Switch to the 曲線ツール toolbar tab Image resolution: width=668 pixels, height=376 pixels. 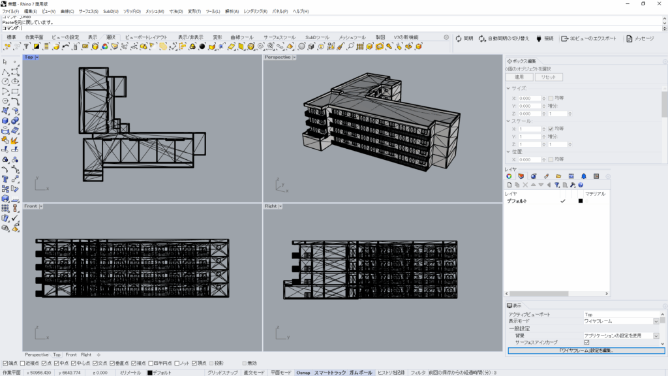click(x=242, y=37)
